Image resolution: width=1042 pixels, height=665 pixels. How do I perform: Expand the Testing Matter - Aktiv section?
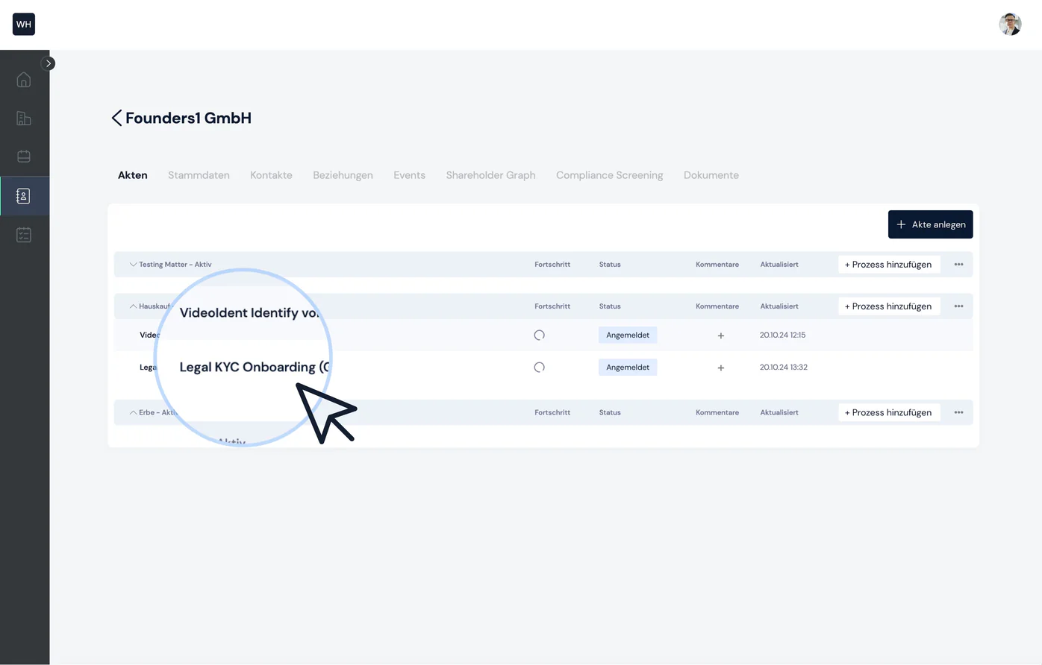point(133,265)
